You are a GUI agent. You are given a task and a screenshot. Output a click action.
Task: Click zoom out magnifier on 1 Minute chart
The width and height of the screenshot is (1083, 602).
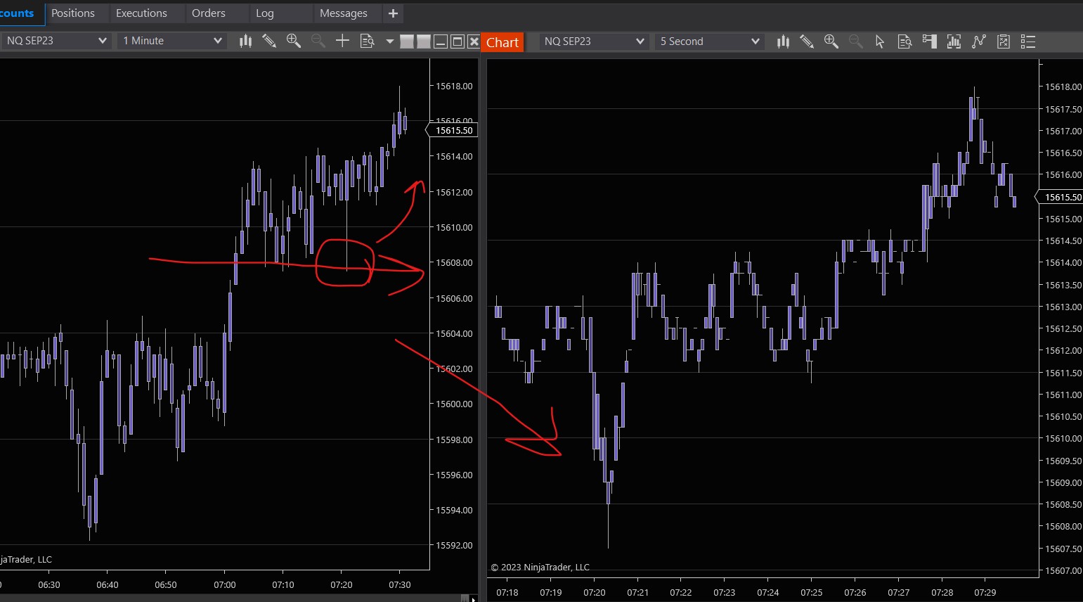318,41
